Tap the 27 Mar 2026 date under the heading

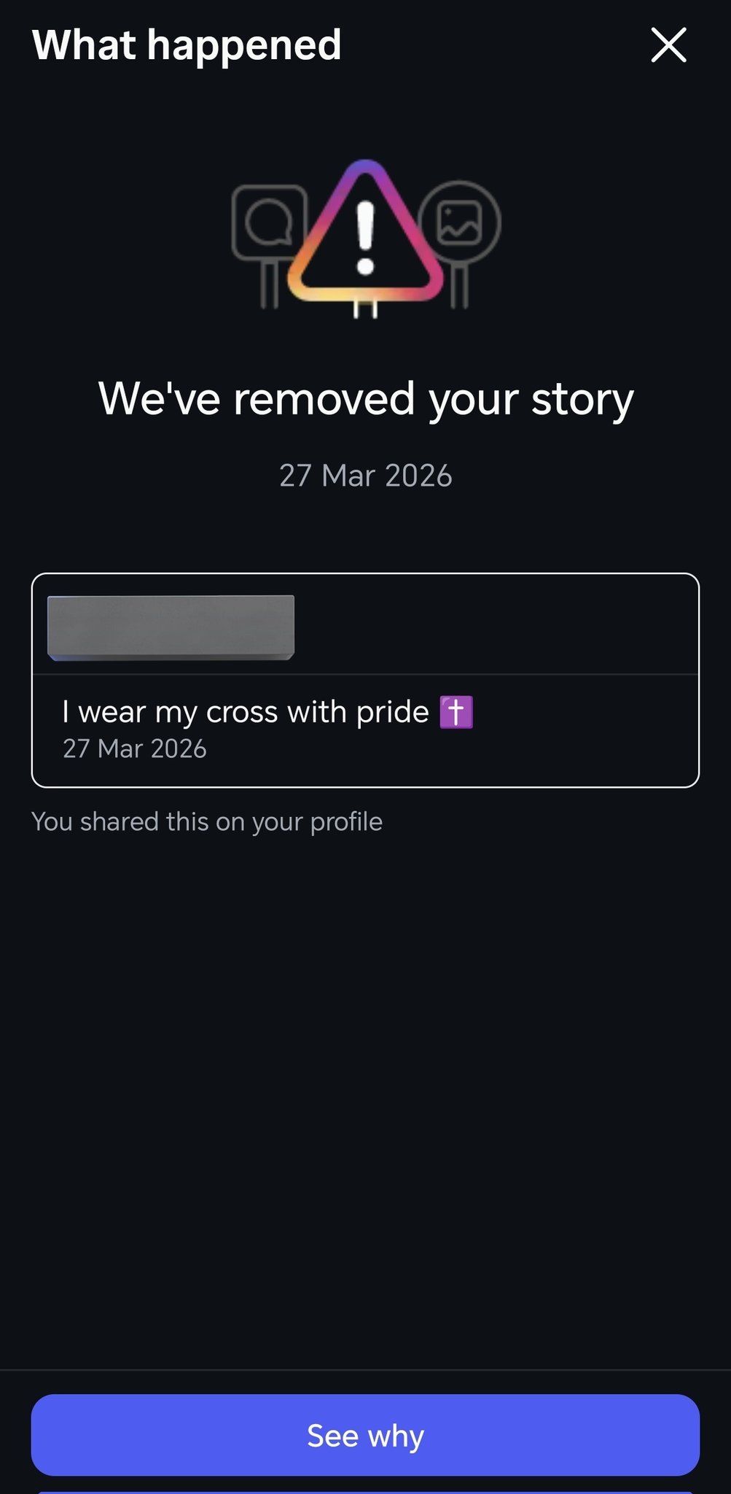click(365, 476)
